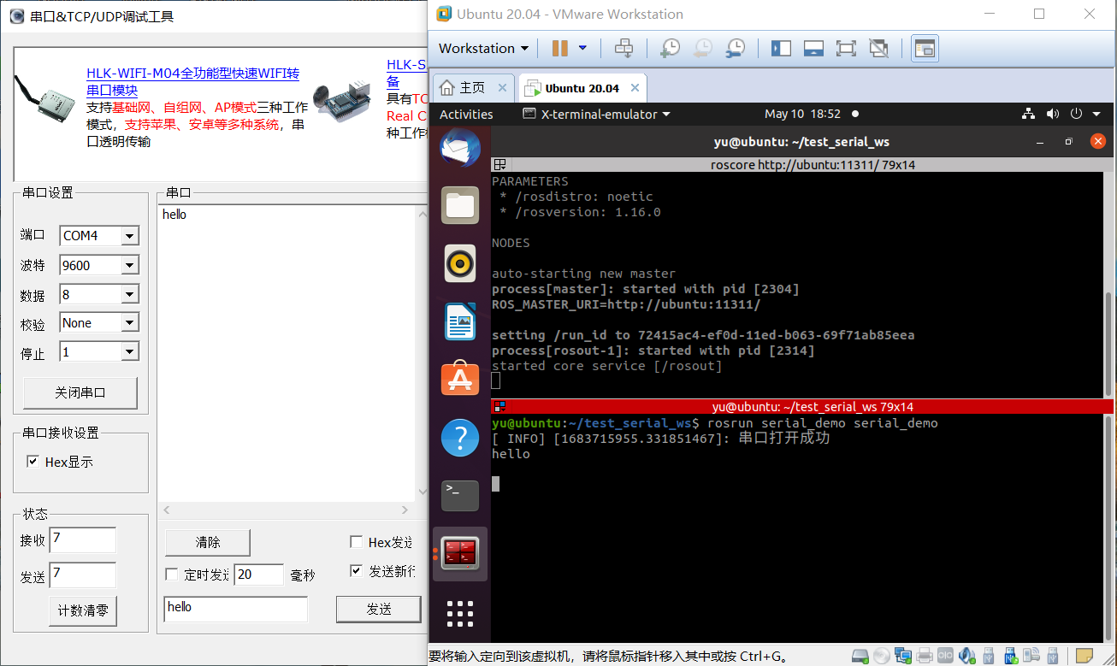Open the 波特 9600 baud rate dropdown
1117x666 pixels.
click(129, 266)
